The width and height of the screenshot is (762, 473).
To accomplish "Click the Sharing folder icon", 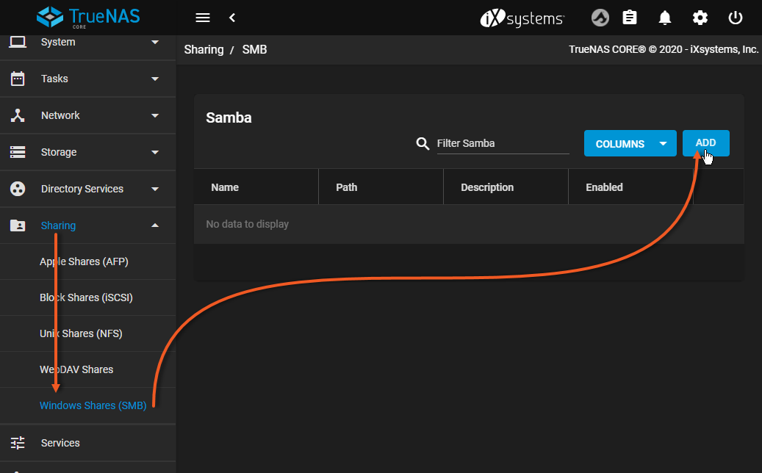I will [18, 225].
